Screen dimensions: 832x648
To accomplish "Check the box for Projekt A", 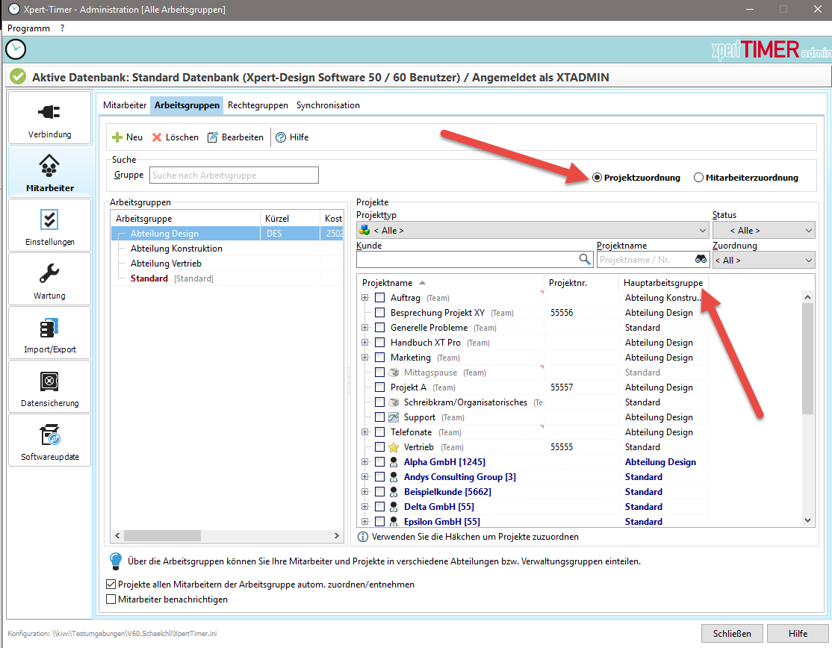I will 379,387.
